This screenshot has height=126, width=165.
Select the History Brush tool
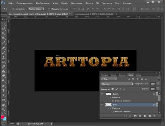pyautogui.click(x=3, y=62)
